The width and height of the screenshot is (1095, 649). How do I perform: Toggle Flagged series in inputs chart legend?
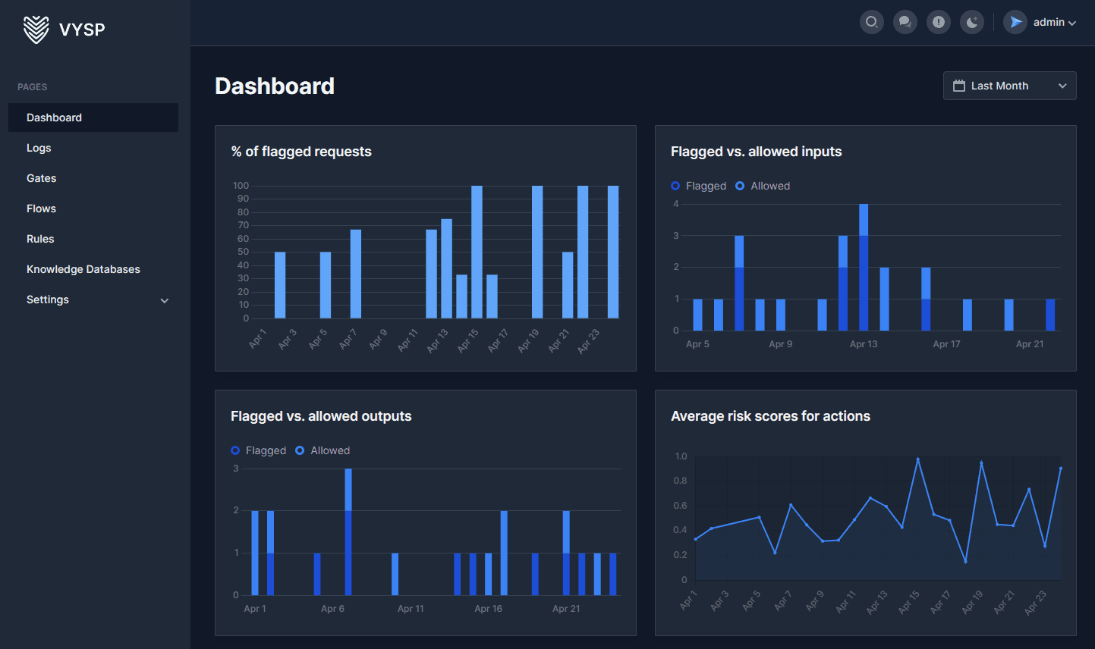tap(699, 186)
